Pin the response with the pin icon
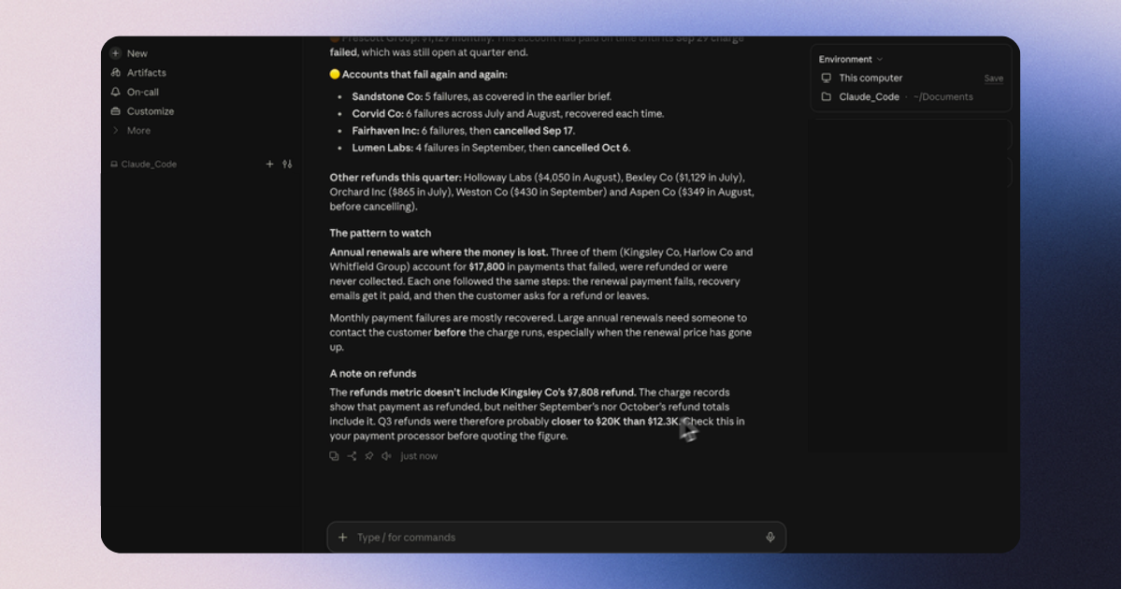The height and width of the screenshot is (589, 1122). tap(368, 456)
